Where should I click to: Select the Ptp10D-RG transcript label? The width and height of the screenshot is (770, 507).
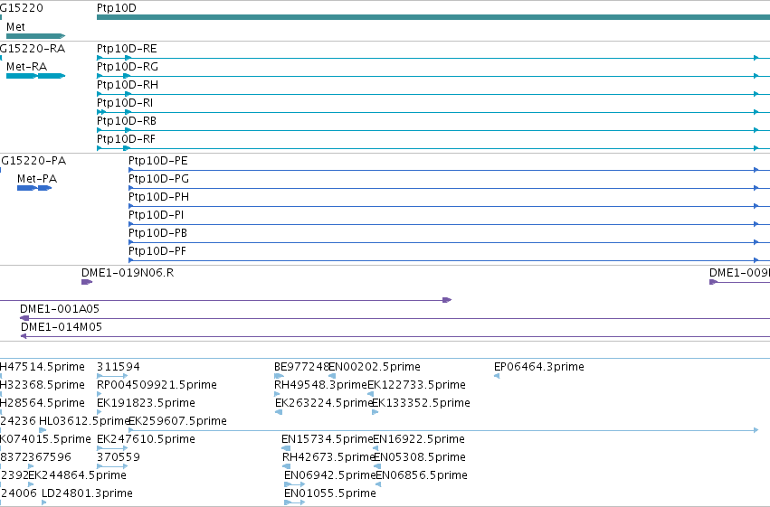[128, 67]
